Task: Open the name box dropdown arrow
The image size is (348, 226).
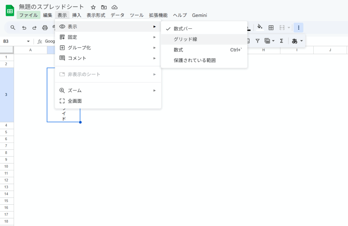Action: 28,41
